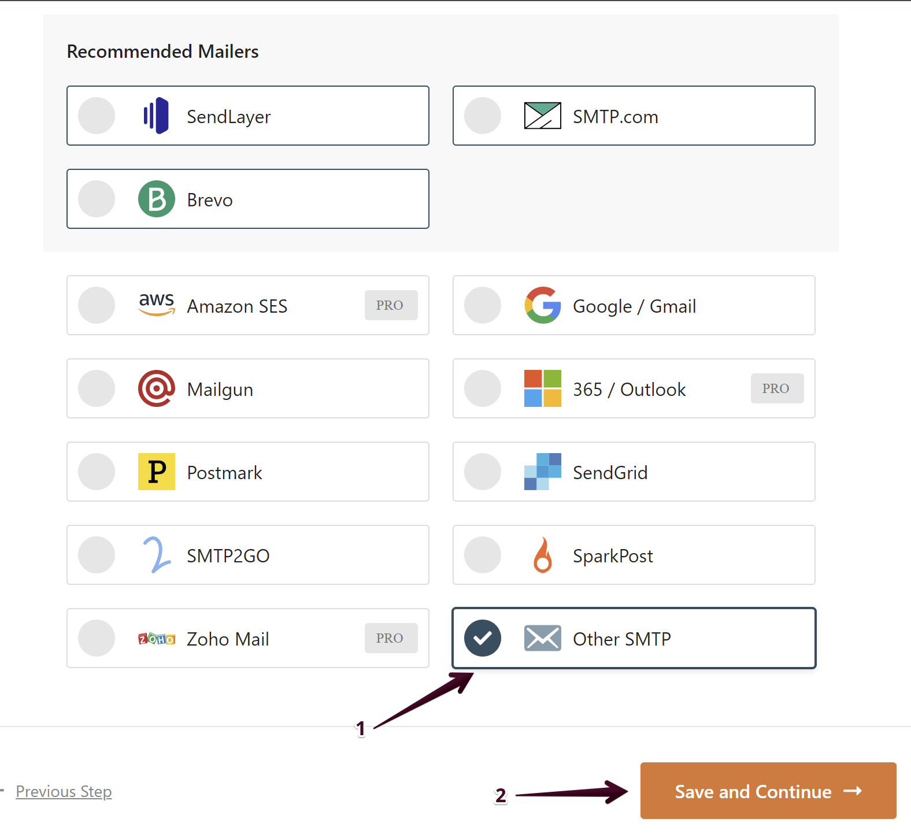Click the PRO badge on 365 / Outlook

pyautogui.click(x=777, y=388)
